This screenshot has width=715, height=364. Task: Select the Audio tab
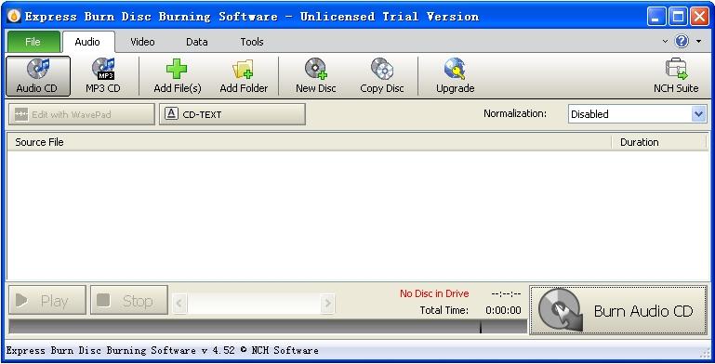(x=87, y=42)
